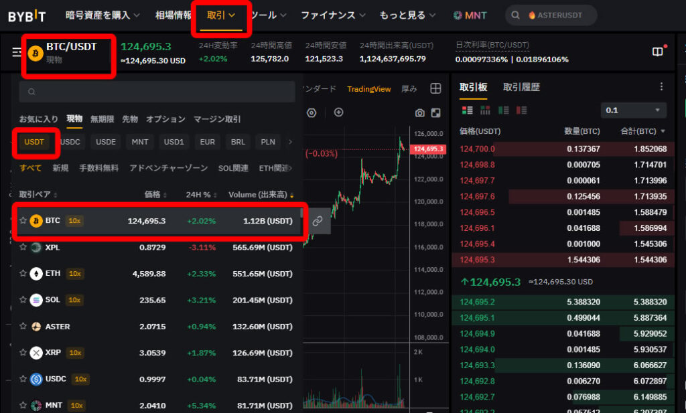This screenshot has height=413, width=686.
Task: Open the guide book icon at top right
Action: pos(658,52)
